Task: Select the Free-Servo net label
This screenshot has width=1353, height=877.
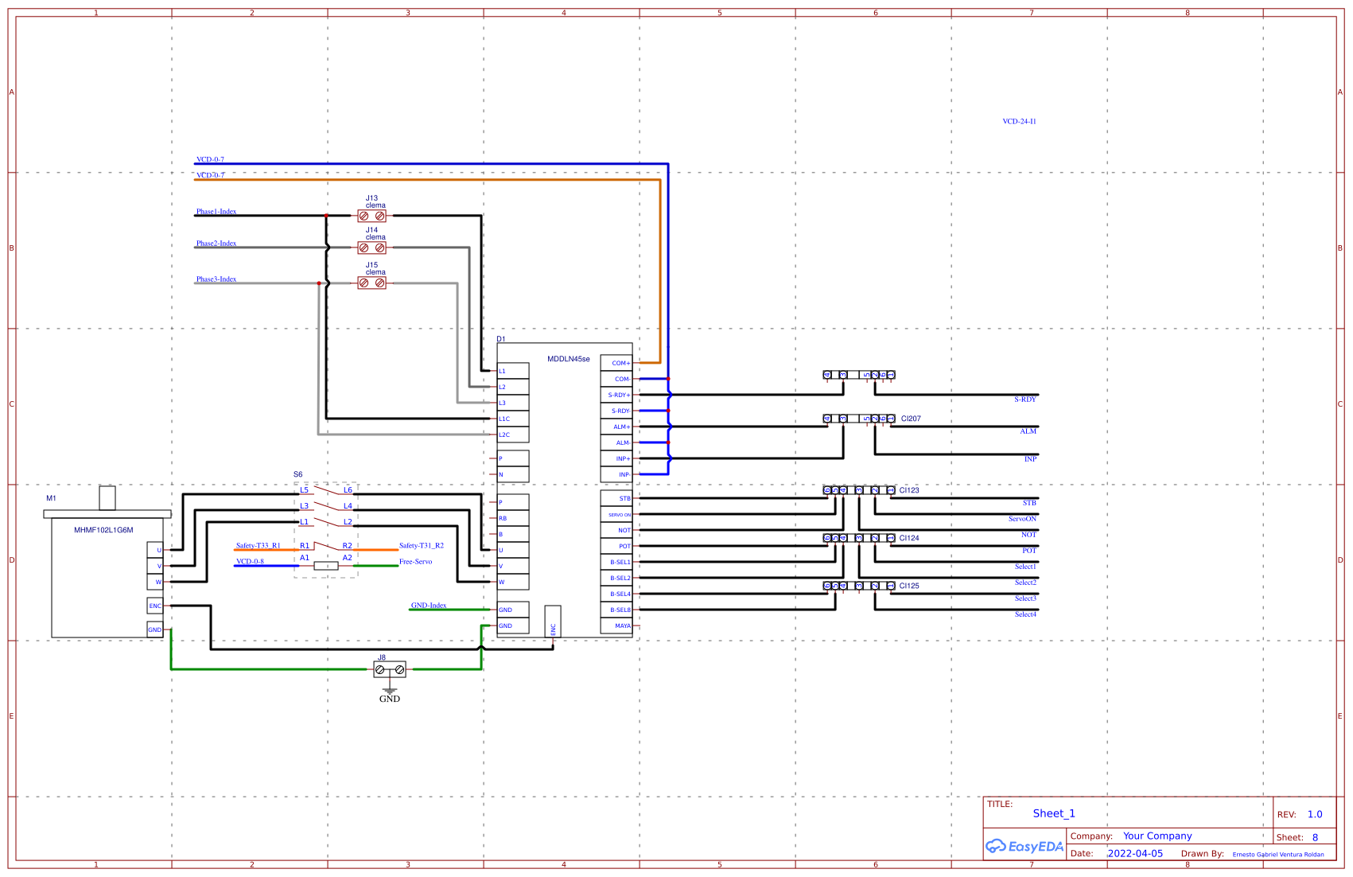Action: (415, 561)
